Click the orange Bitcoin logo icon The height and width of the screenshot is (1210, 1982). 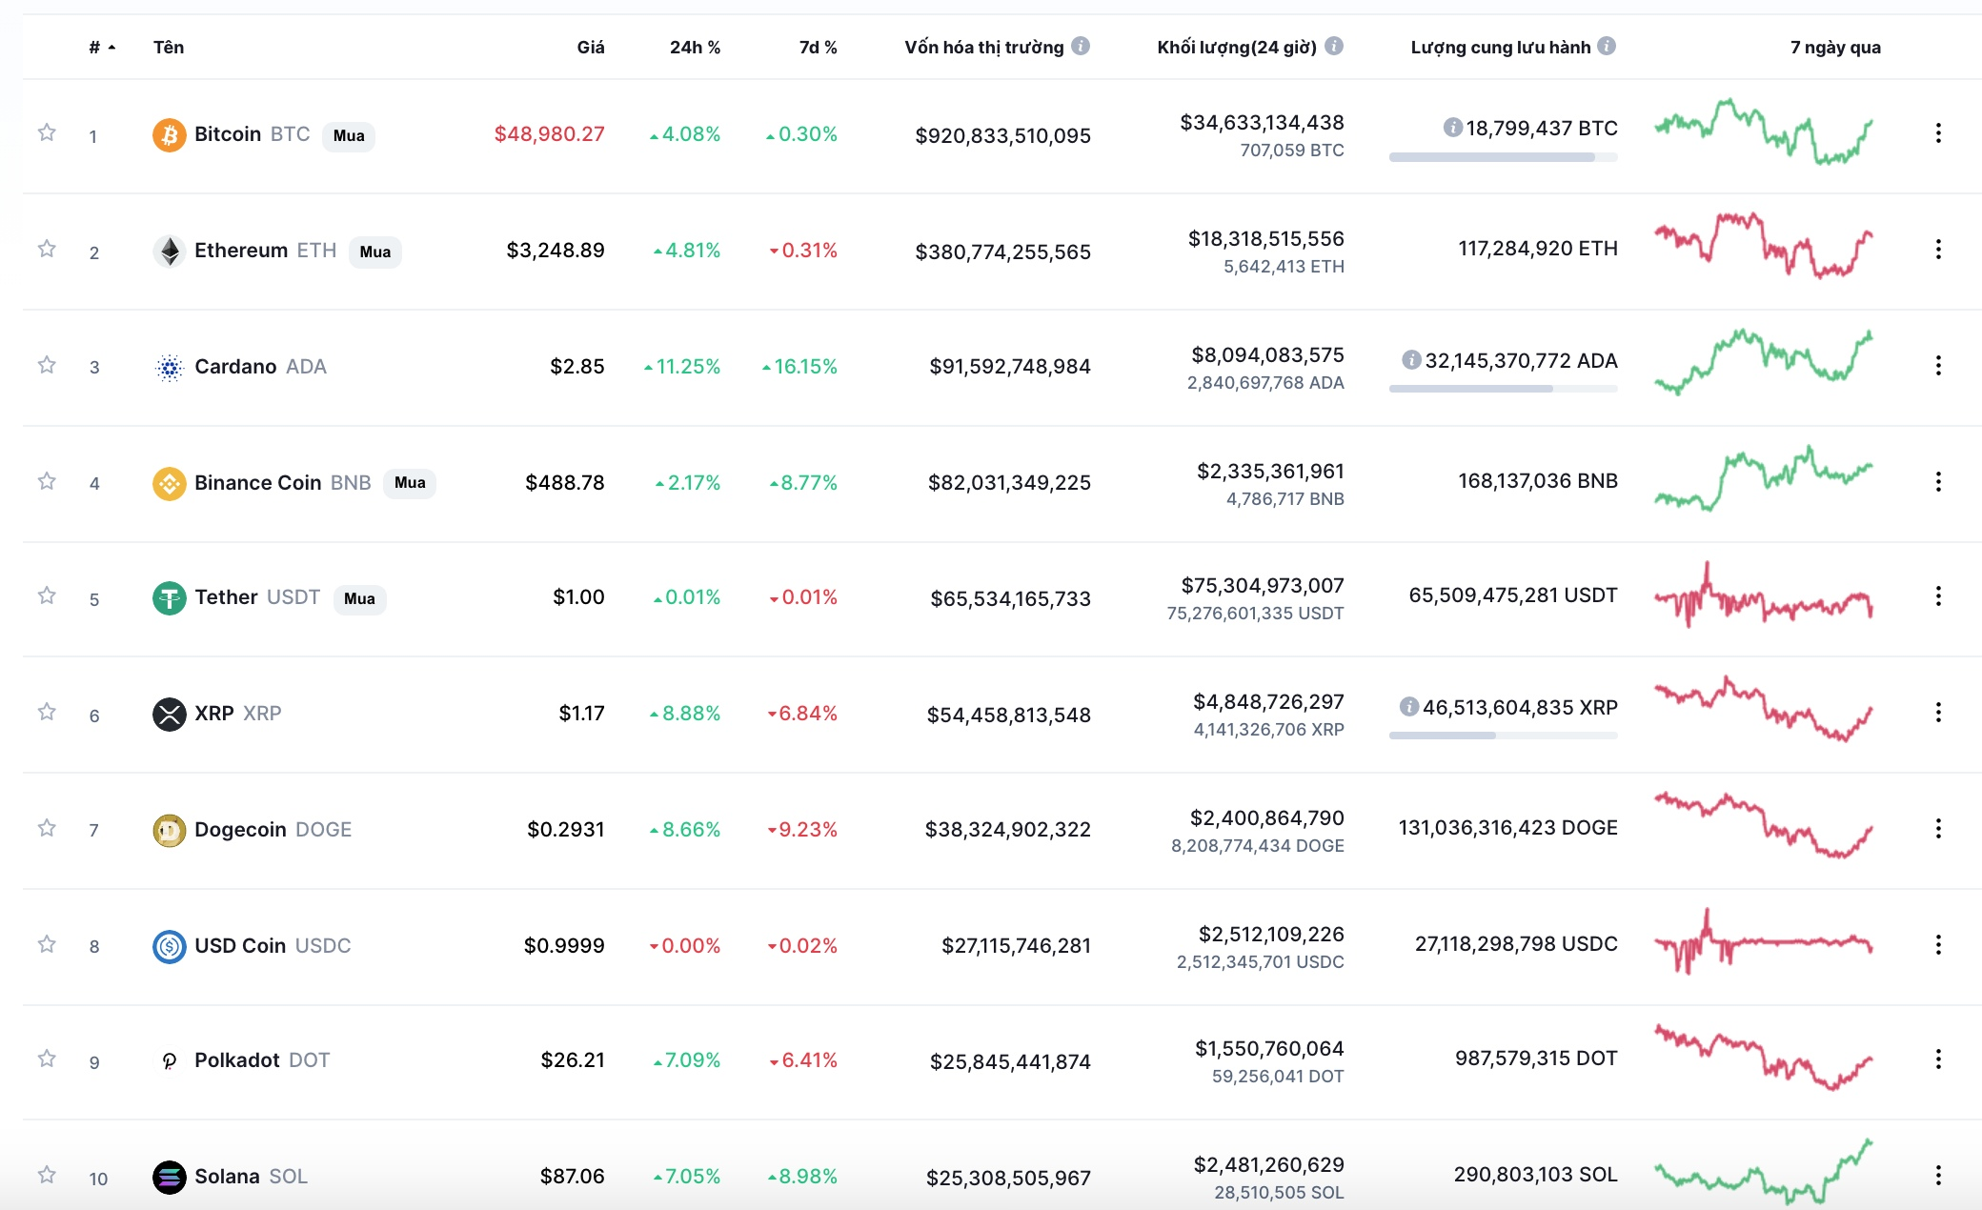coord(170,135)
